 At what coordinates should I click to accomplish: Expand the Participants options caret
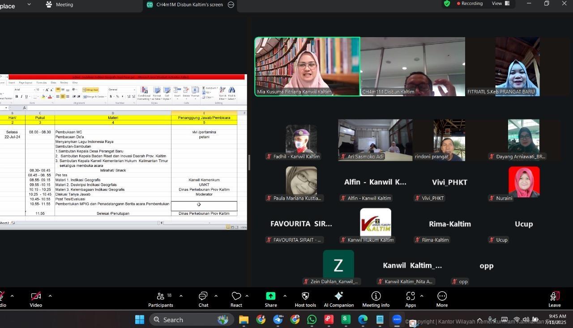coord(181,296)
